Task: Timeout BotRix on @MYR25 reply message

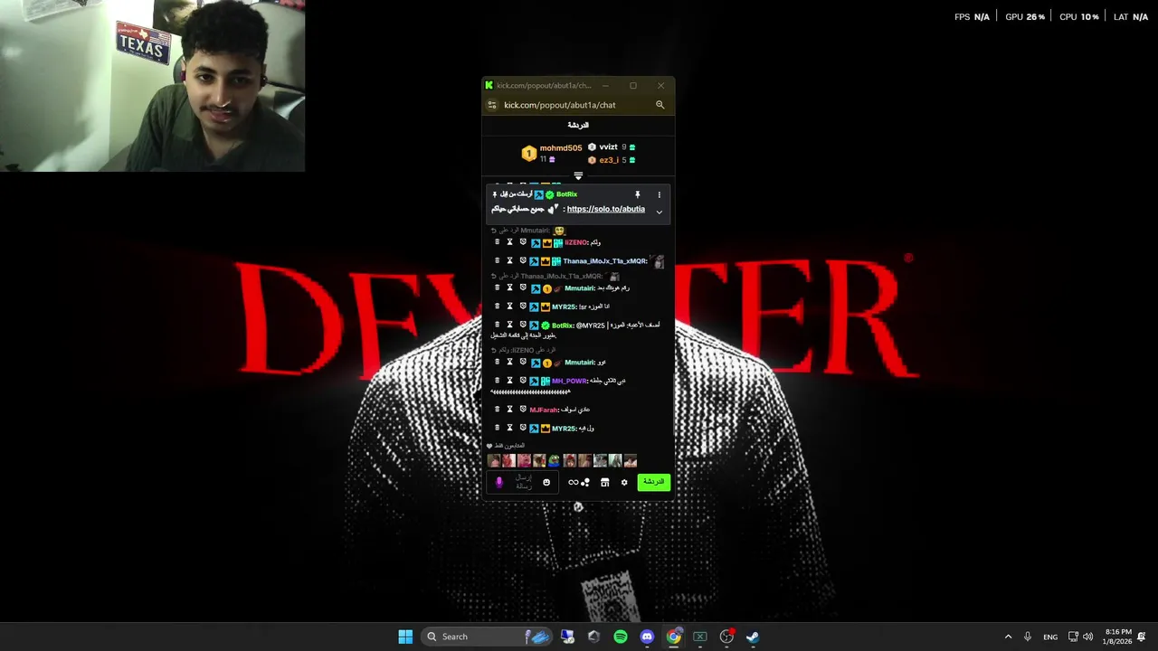Action: (509, 325)
